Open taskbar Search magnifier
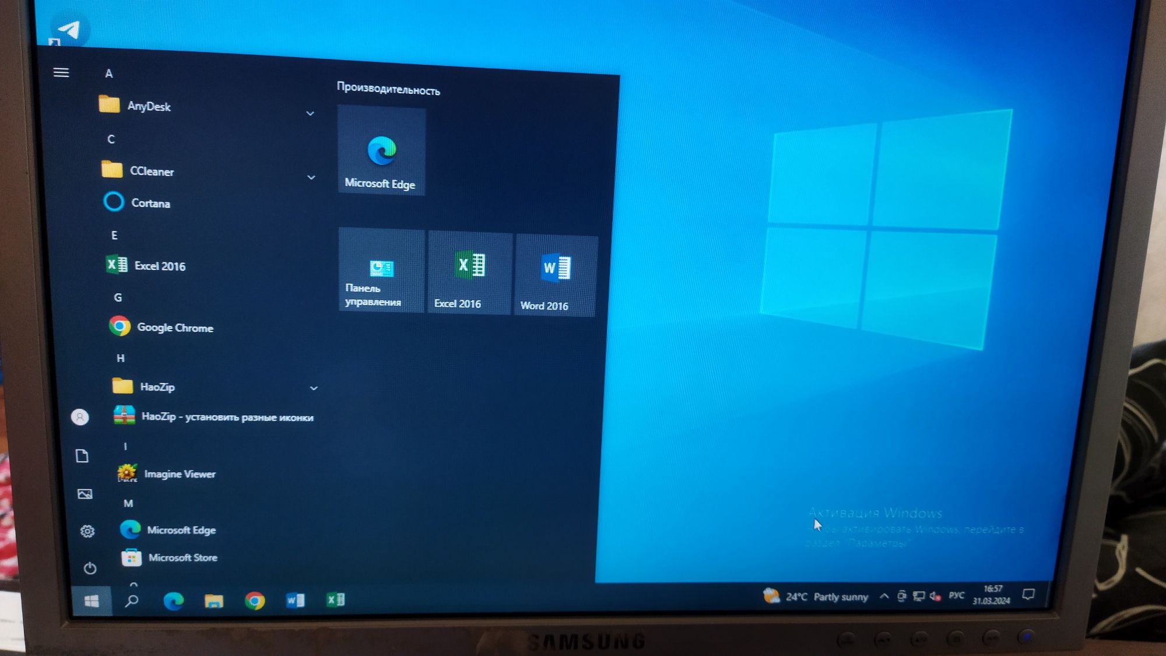 pos(132,601)
